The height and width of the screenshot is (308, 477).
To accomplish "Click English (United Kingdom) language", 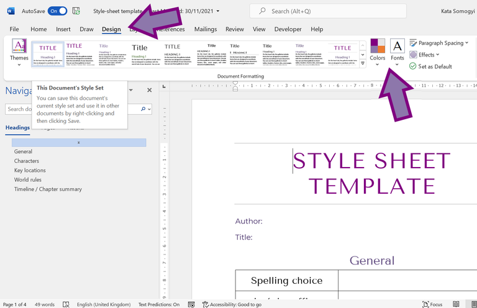I will [104, 304].
